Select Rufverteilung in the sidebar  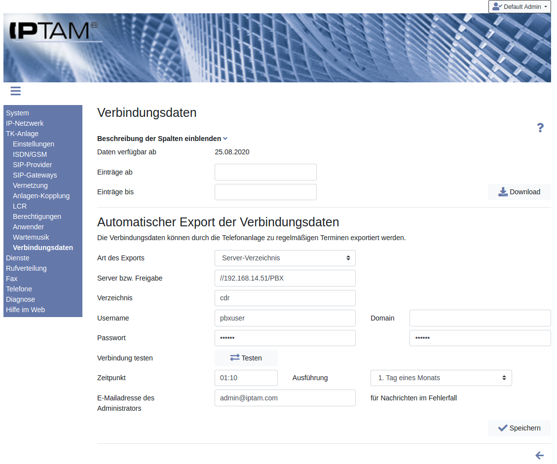coord(26,268)
